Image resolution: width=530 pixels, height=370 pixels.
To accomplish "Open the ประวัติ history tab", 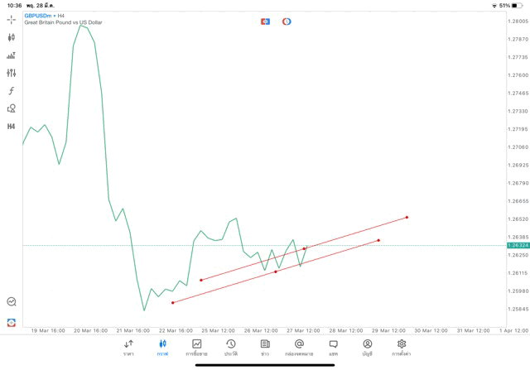I will coord(230,347).
